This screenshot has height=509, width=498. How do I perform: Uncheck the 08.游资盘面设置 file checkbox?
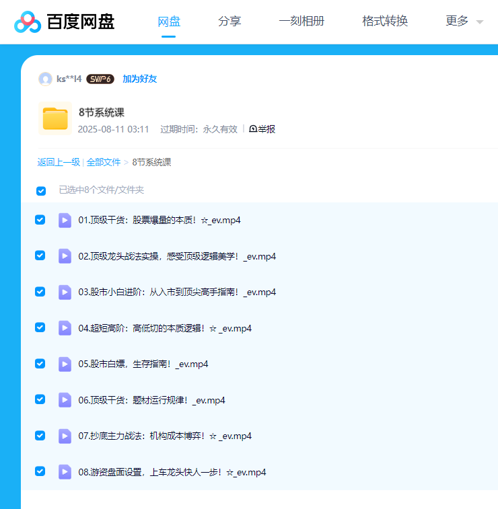point(40,471)
